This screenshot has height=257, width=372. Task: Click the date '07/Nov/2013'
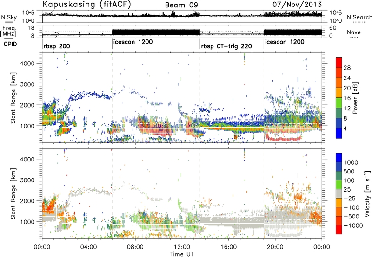click(297, 4)
